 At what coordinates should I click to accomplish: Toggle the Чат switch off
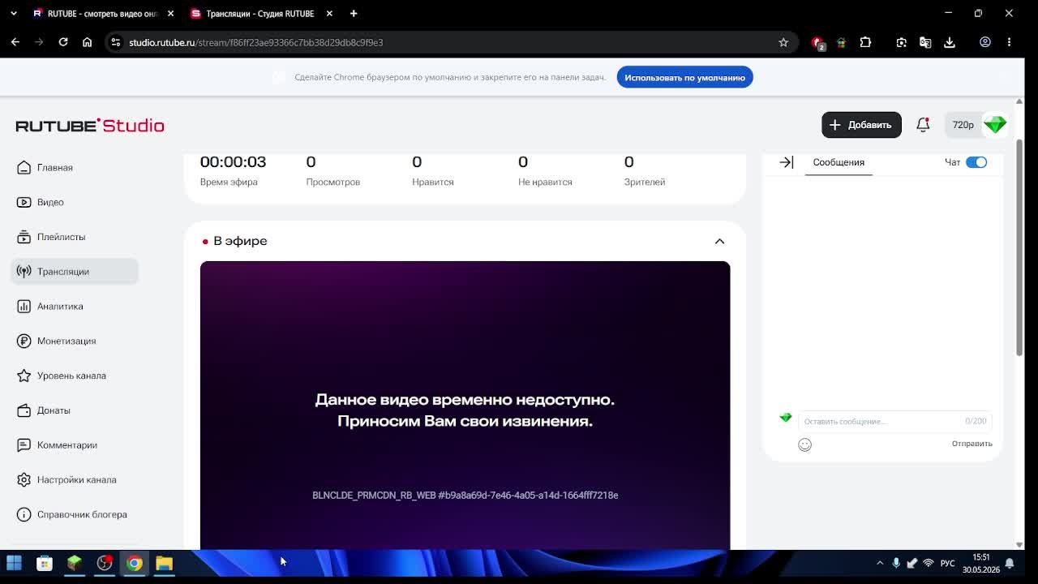[x=976, y=162]
